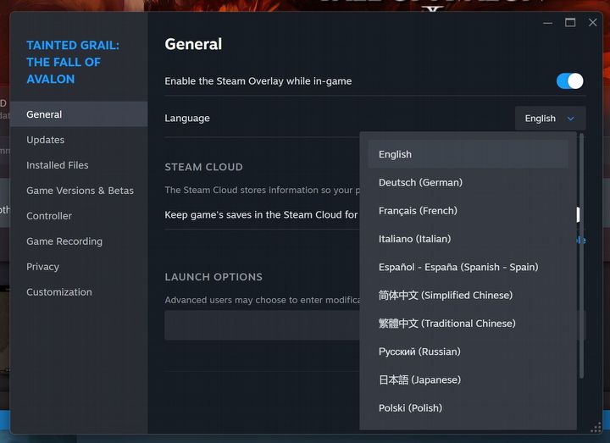
Task: Switch to the Controller settings tab
Action: (49, 216)
